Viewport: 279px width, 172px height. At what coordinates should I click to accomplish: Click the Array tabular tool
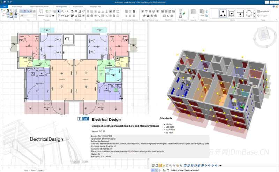coord(263,11)
